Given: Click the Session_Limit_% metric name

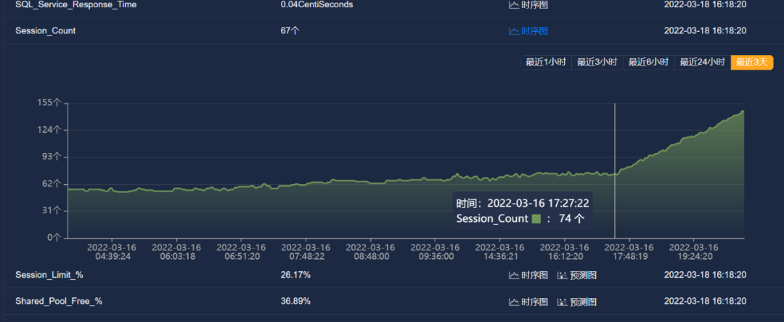Looking at the screenshot, I should (x=49, y=275).
